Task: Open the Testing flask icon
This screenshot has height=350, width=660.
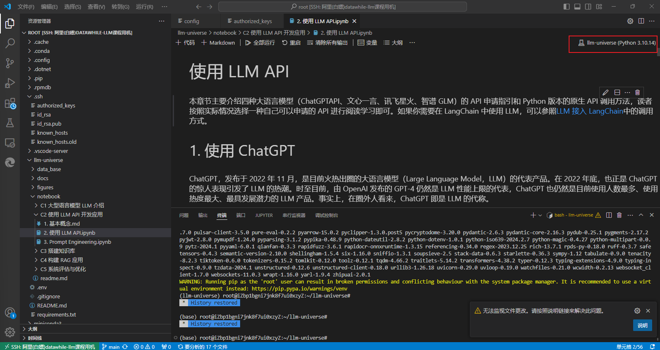Action: pos(10,123)
